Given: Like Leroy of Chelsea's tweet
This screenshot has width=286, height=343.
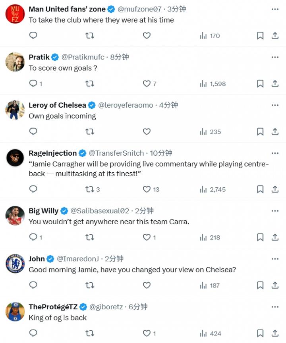Looking at the screenshot, I should pos(147,131).
